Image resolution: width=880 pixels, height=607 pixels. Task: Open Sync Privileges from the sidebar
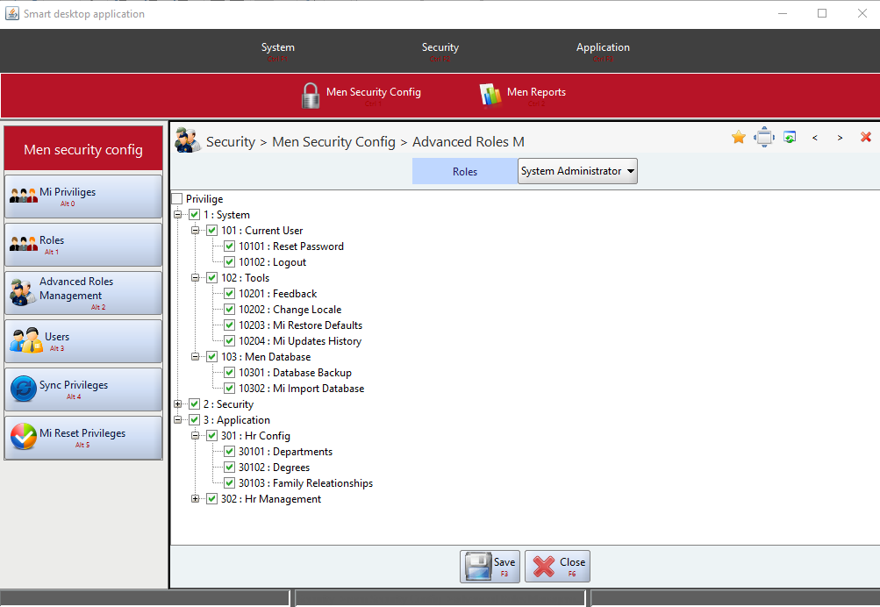tap(83, 389)
